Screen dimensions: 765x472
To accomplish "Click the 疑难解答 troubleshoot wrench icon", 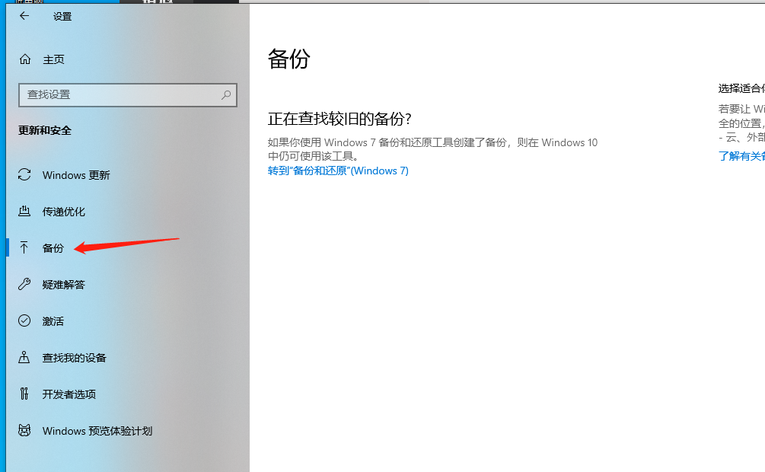I will pyautogui.click(x=24, y=285).
